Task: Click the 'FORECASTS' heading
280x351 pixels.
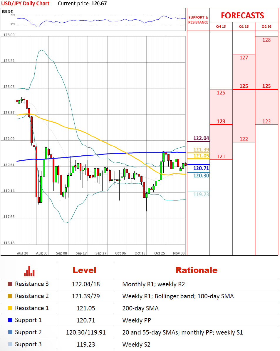Action: pos(242,15)
